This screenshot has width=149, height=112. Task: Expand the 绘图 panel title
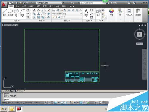click(16, 21)
